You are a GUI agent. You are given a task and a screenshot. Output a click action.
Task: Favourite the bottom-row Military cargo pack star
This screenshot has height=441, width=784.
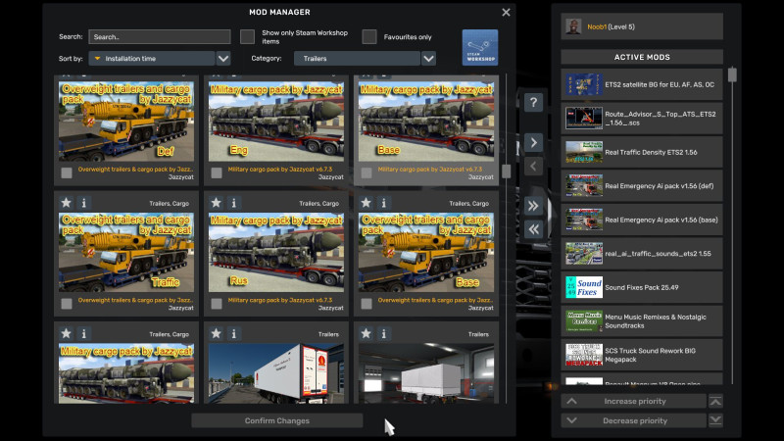pyautogui.click(x=66, y=333)
